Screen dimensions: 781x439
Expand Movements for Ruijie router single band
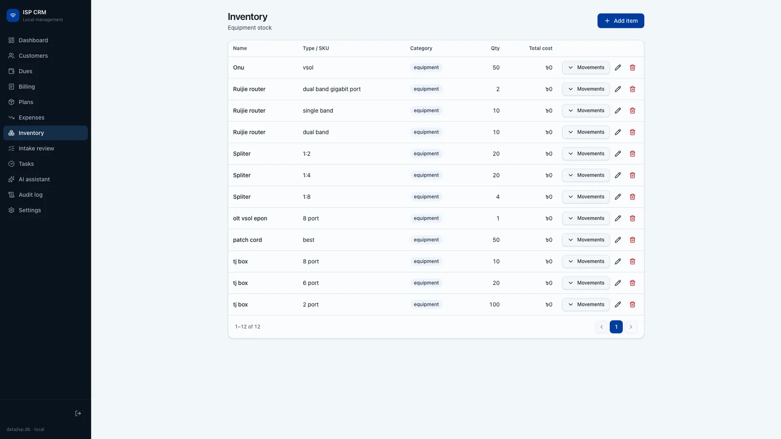pos(586,111)
